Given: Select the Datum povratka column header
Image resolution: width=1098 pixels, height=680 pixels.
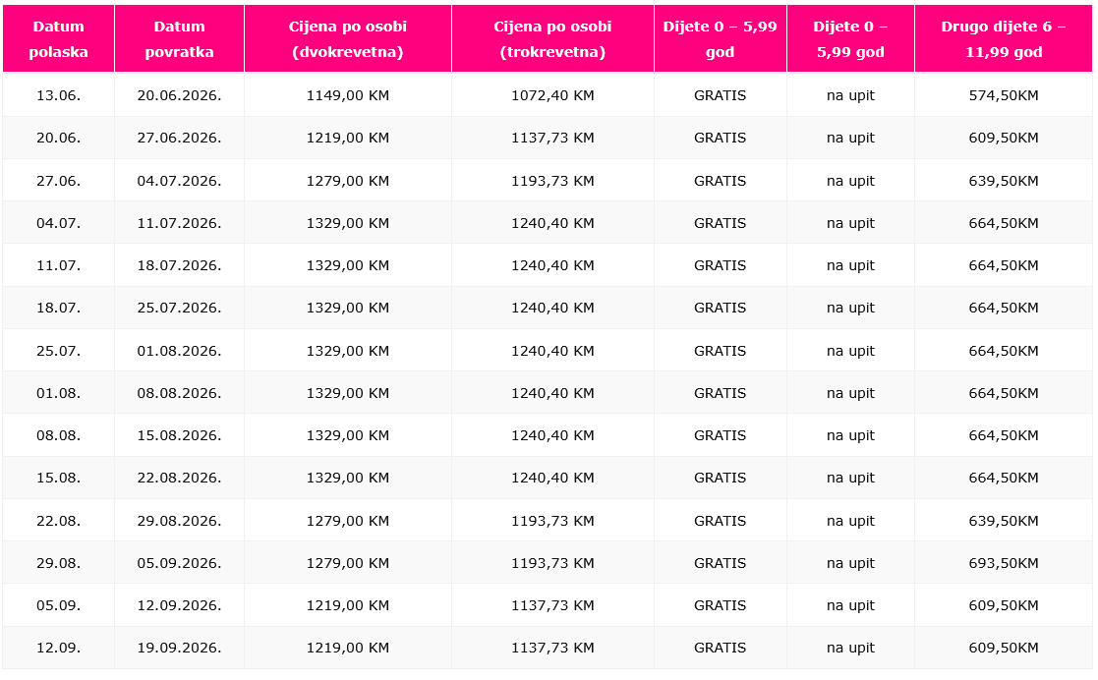Looking at the screenshot, I should (x=179, y=39).
